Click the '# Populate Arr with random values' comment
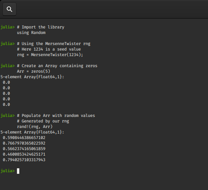The image size is (208, 190). point(56,115)
